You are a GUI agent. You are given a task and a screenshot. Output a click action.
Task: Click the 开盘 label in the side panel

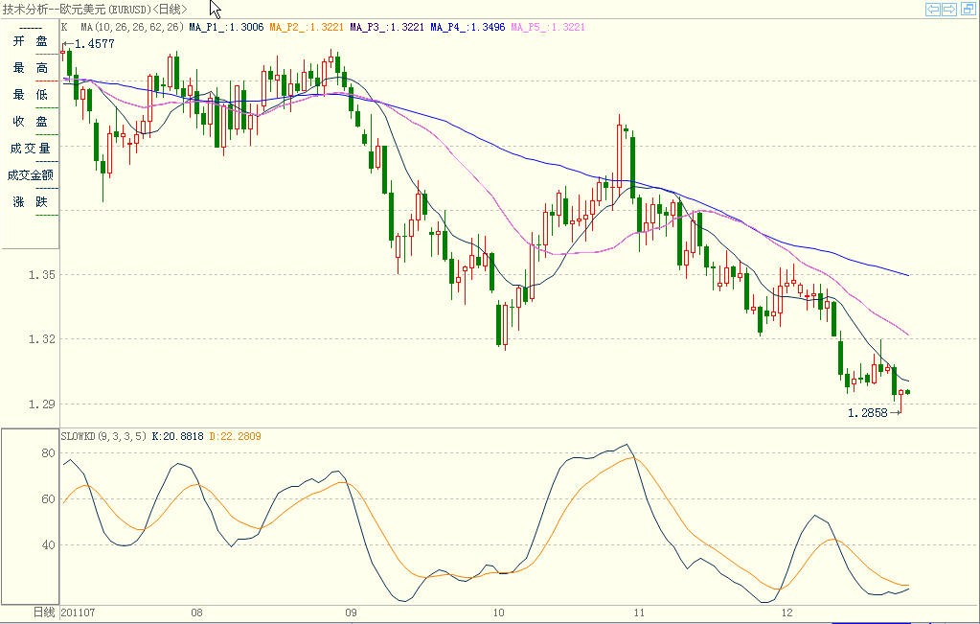coord(30,41)
